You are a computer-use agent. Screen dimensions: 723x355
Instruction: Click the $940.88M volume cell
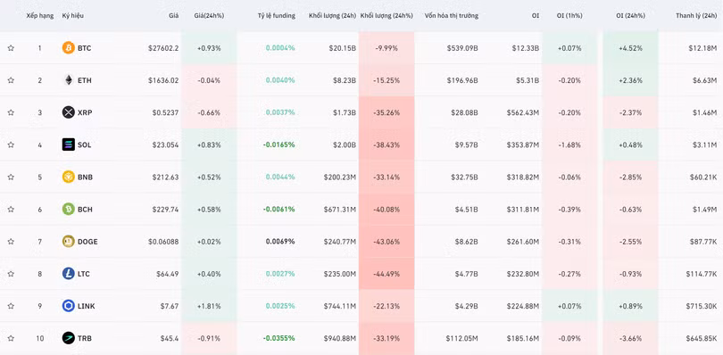[x=340, y=338]
